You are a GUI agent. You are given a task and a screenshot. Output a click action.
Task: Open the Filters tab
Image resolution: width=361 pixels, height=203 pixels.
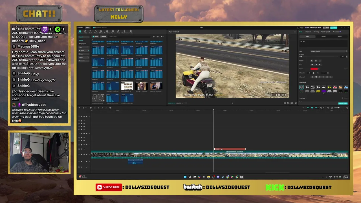click(118, 31)
